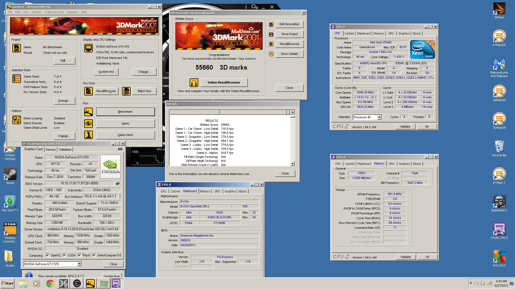This screenshot has width=515, height=289.
Task: Click the Game Demo button
Action: (x=126, y=135)
